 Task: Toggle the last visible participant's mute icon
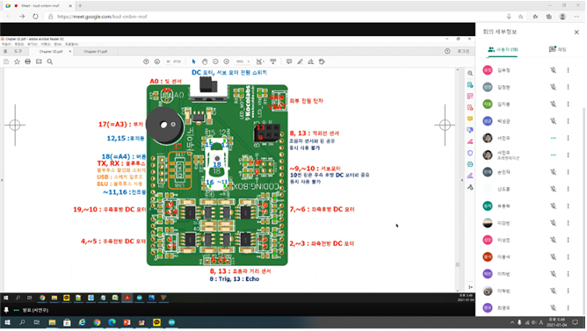(x=553, y=307)
